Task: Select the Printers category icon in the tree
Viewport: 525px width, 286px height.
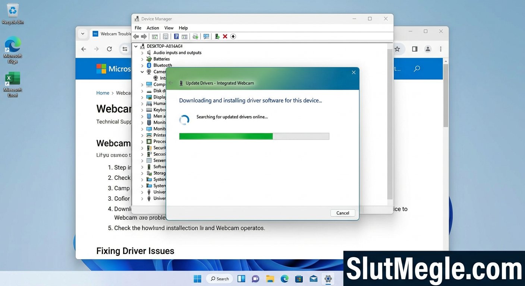Action: [x=149, y=135]
